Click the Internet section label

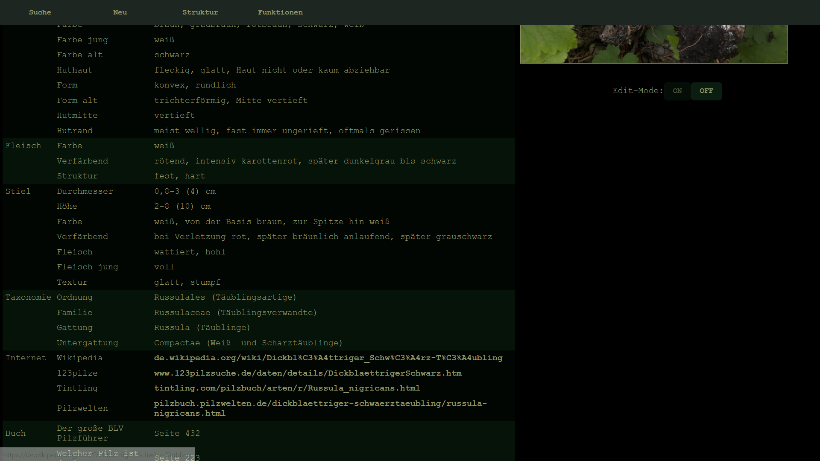[26, 358]
